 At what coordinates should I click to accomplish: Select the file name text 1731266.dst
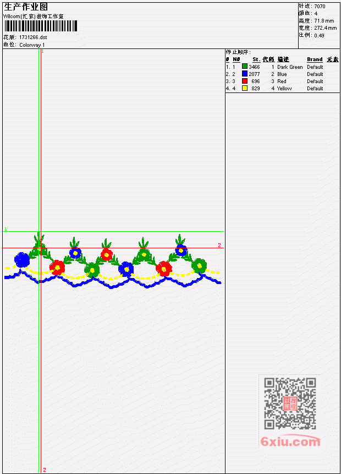[x=33, y=37]
